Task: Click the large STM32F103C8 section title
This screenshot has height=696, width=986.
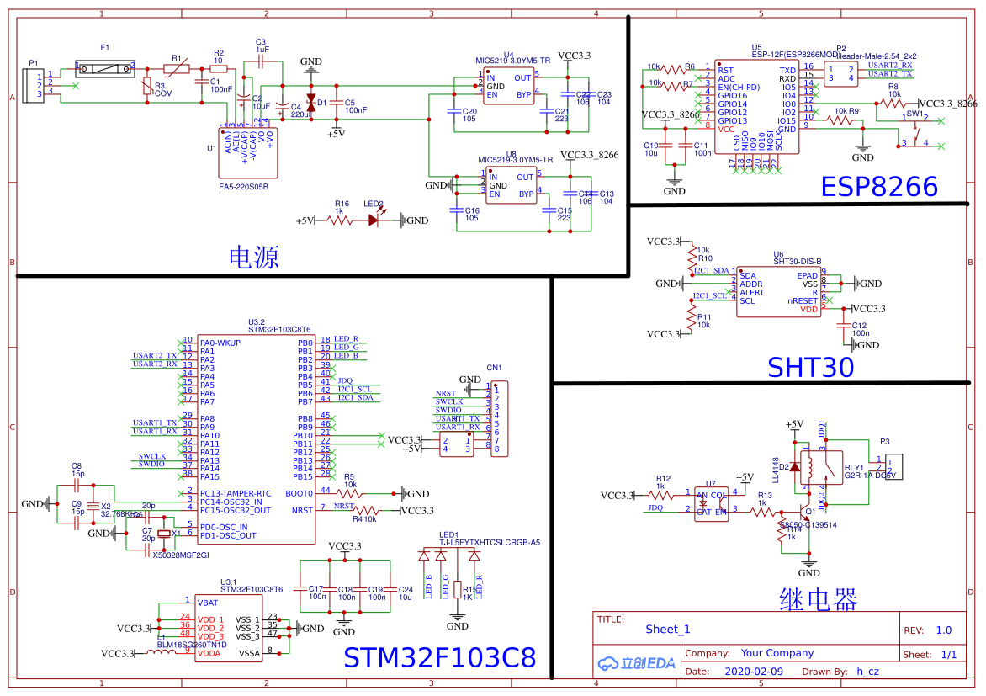Action: 439,657
